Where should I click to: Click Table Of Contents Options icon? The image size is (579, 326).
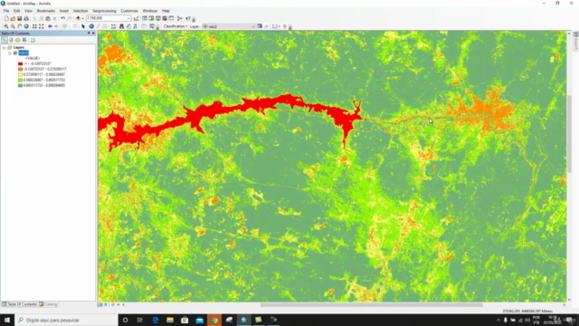pos(33,40)
